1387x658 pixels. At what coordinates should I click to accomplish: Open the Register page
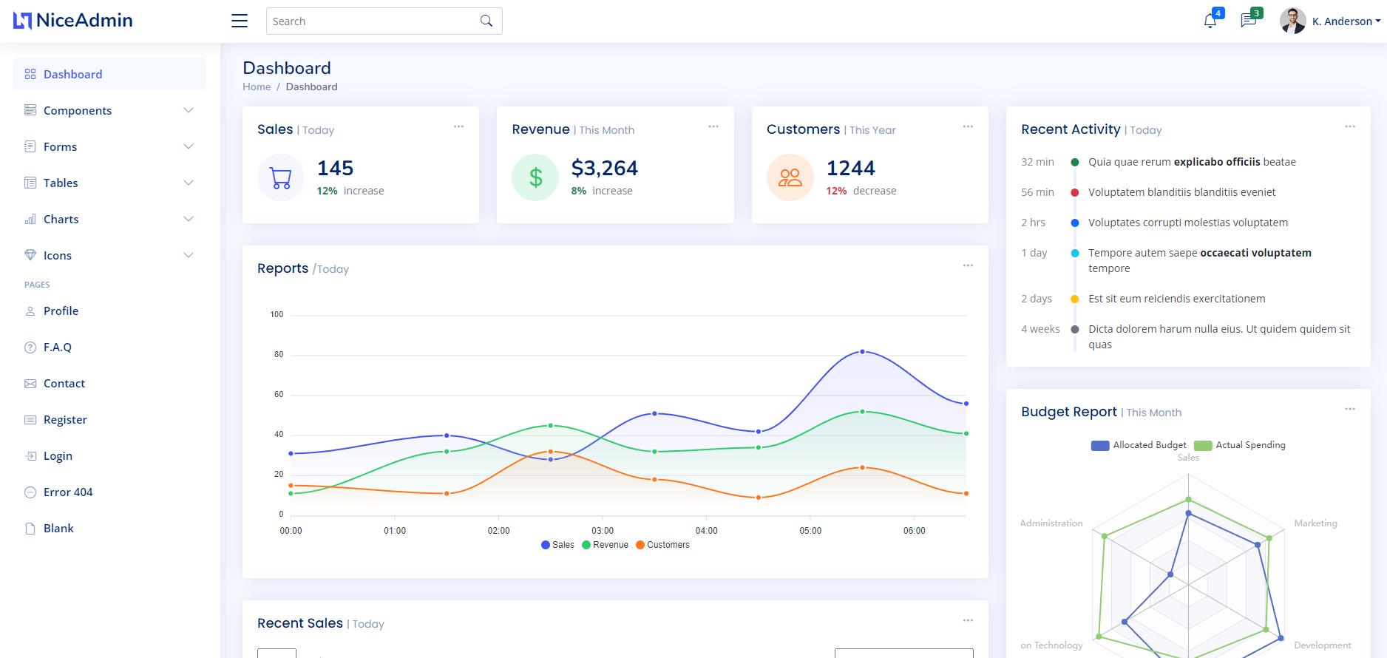(109, 419)
